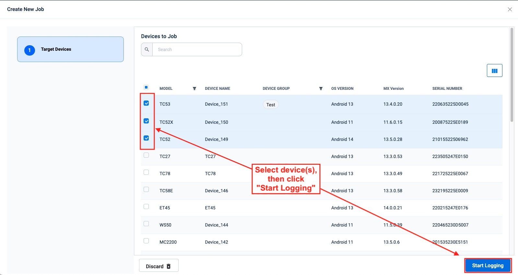Screen dimensions: 518x275
Task: Open the column chooser icon
Action: [494, 71]
